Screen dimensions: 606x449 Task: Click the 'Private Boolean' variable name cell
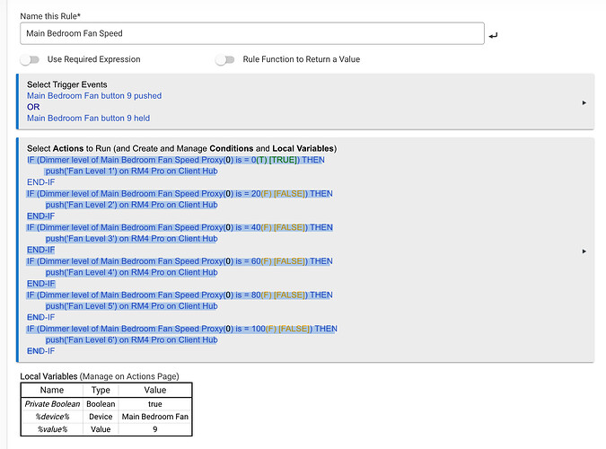coord(52,404)
